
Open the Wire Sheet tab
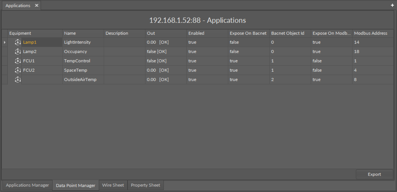113,185
